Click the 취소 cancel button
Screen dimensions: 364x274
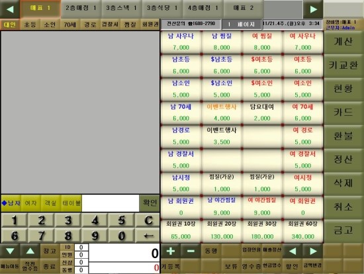pyautogui.click(x=343, y=207)
